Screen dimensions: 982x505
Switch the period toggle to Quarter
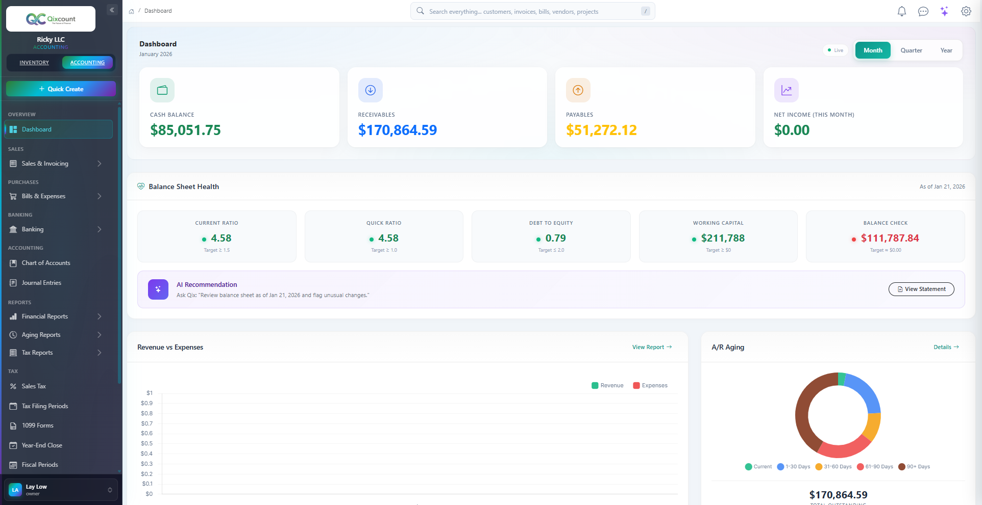coord(911,50)
